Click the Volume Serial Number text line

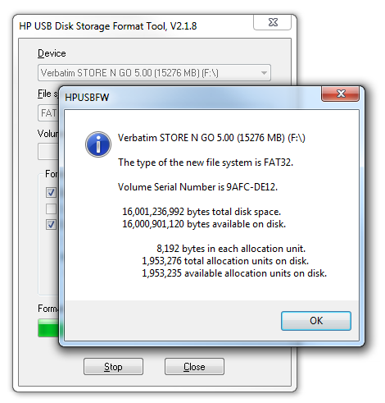click(x=197, y=187)
